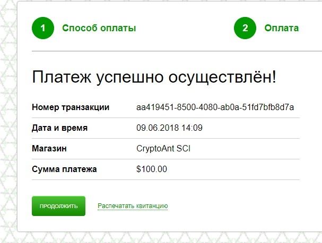
Task: Click the Магазин label
Action: [x=49, y=149]
